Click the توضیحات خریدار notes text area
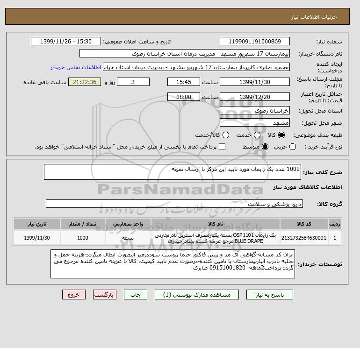The image size is (360, 348). 173,264
